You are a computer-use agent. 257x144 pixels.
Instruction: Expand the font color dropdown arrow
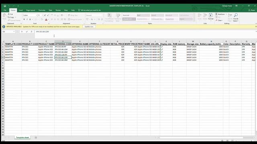click(48, 20)
